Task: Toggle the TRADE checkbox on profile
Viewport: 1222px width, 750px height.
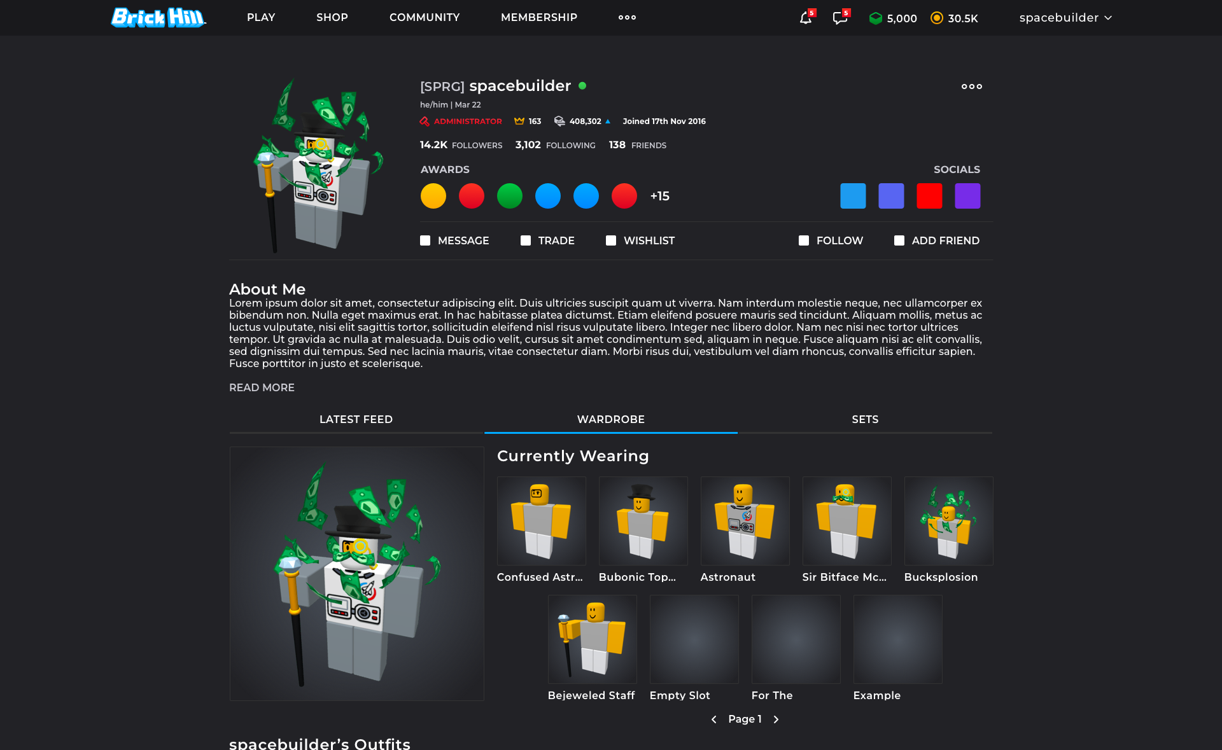Action: point(526,240)
